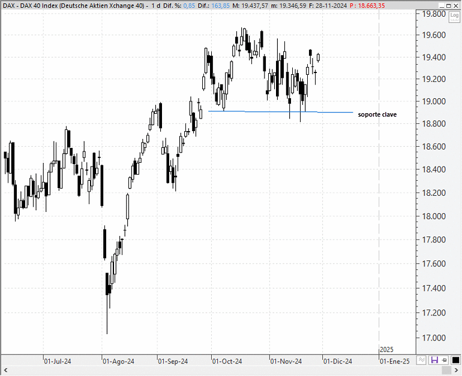462x376 pixels.
Task: Click the 19.400 price axis label
Action: tap(434, 57)
